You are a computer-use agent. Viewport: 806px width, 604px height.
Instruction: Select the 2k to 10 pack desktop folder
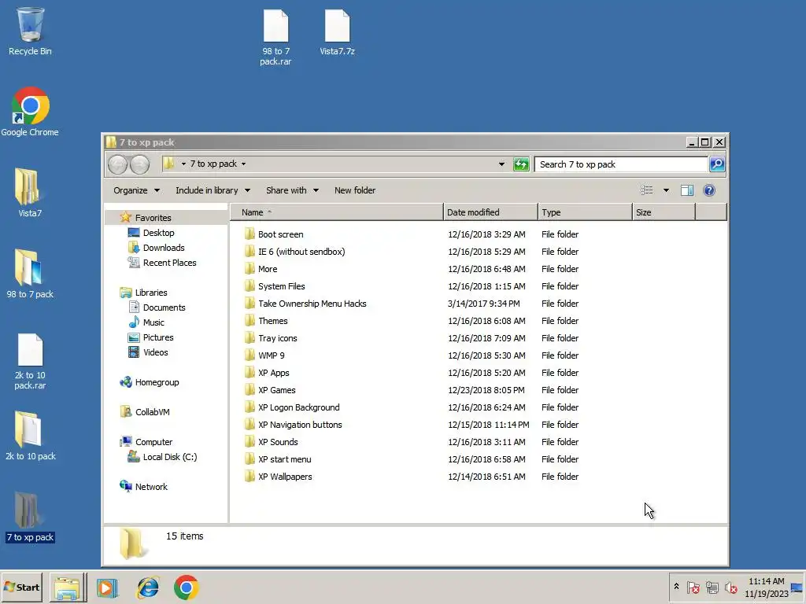[30, 435]
